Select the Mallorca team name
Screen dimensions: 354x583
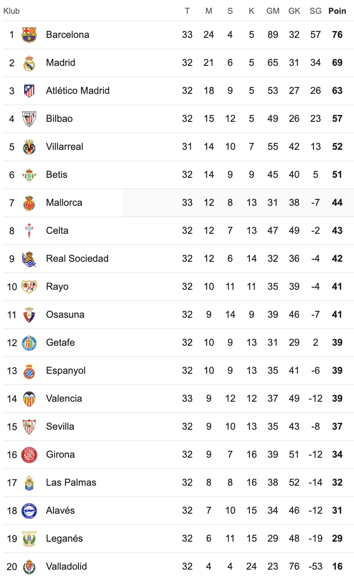[x=64, y=203]
